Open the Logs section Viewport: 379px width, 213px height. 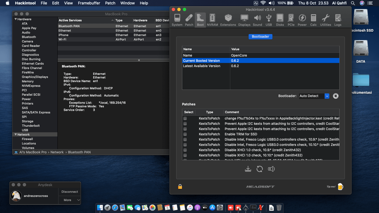[x=338, y=20]
